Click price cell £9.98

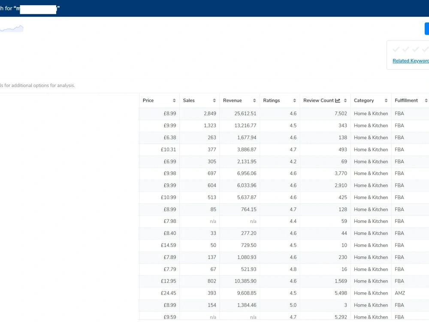(x=169, y=173)
